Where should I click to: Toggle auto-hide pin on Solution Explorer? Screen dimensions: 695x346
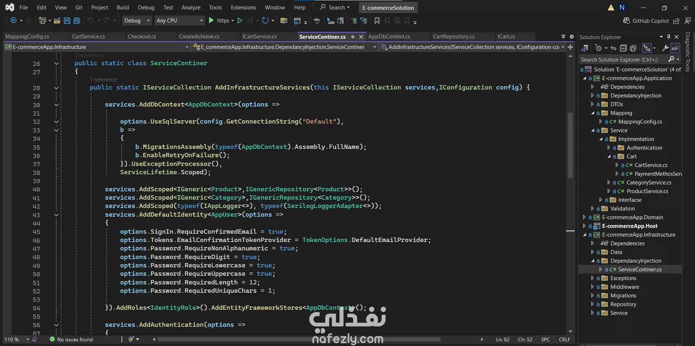669,37
